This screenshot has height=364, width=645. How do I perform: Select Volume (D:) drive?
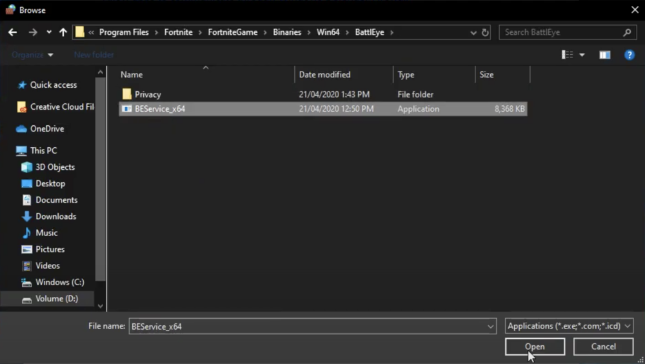57,299
